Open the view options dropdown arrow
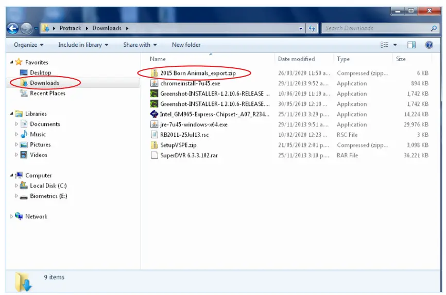Screen dimensions: 446x295 click(395, 45)
